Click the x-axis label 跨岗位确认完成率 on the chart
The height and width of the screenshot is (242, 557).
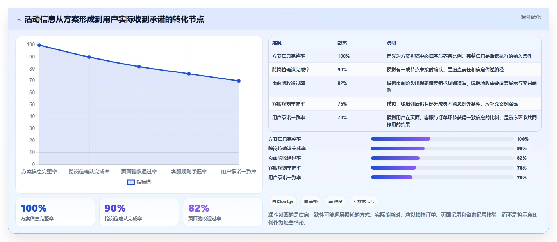(x=89, y=171)
